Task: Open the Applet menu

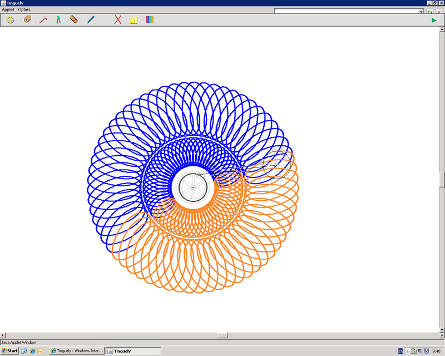Action: (x=8, y=10)
